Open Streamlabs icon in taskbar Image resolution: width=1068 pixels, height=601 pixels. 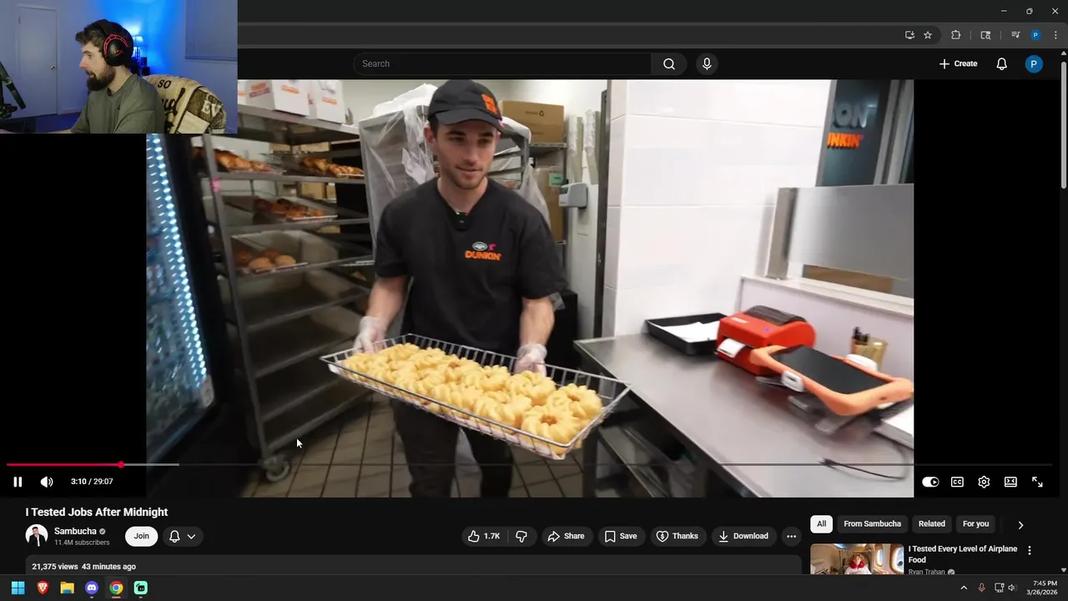tap(141, 588)
